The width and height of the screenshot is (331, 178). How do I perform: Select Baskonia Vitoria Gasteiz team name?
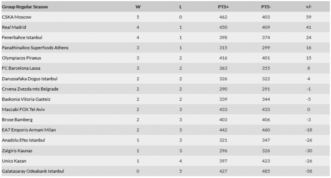[x=26, y=99]
